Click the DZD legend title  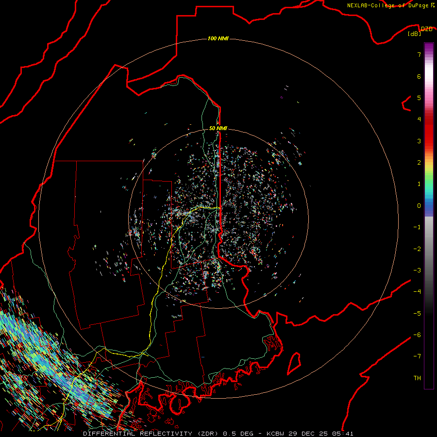coord(426,29)
